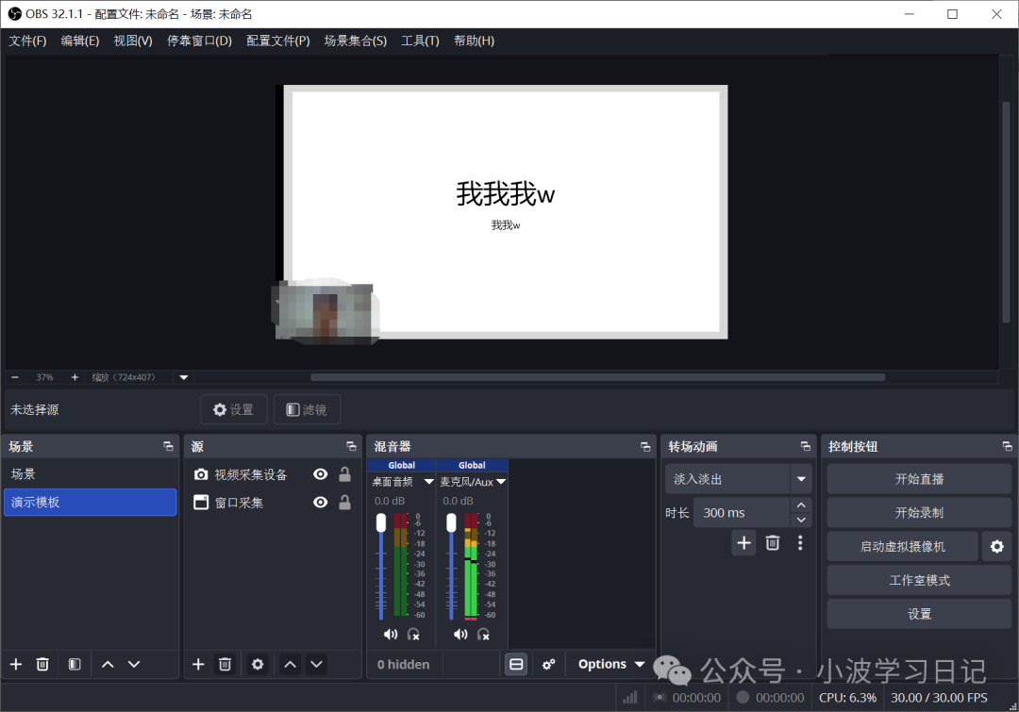
Task: Delete selected source using trash icon
Action: [x=225, y=664]
